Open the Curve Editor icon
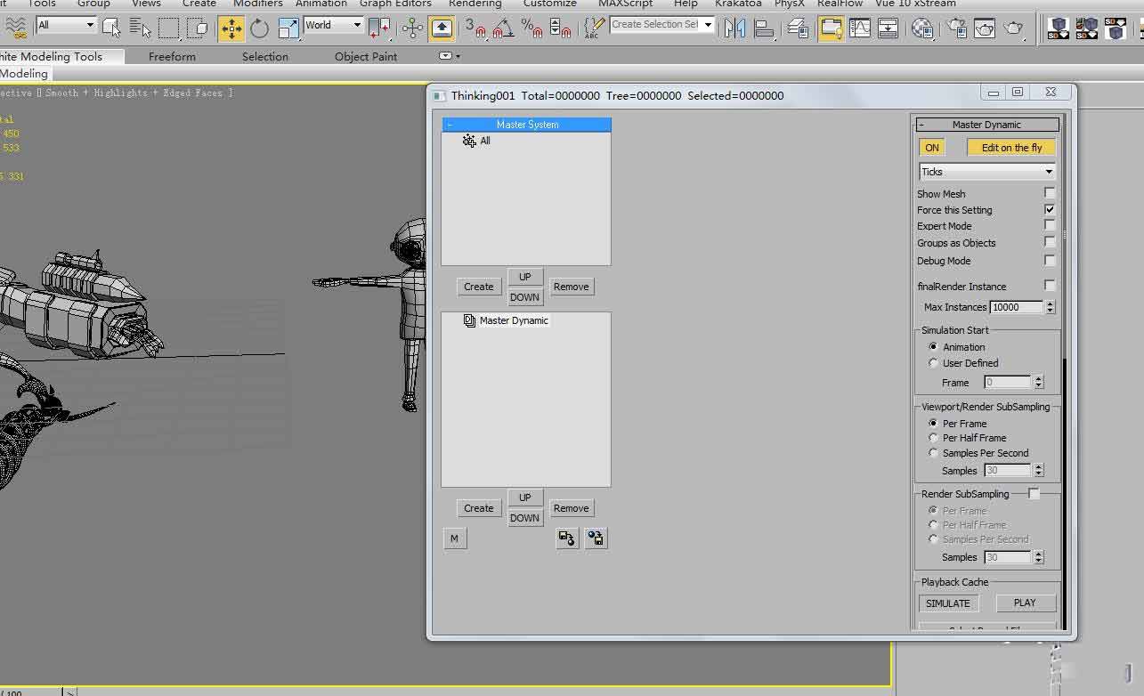The height and width of the screenshot is (696, 1144). (859, 28)
